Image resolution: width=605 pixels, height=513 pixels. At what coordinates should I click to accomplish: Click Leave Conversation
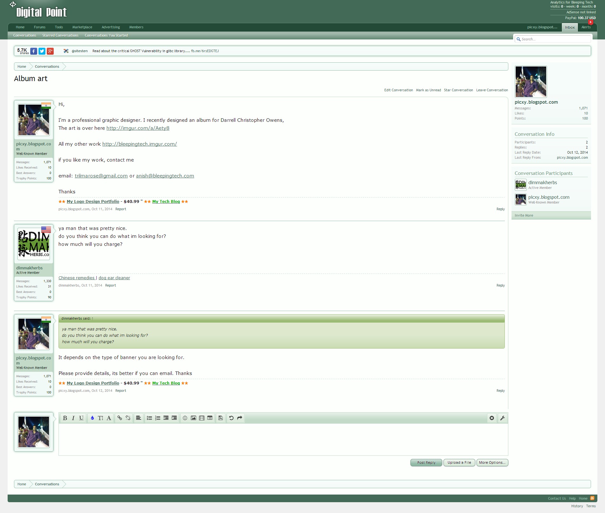[x=492, y=90]
